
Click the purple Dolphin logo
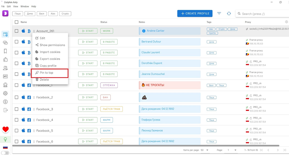5,13
